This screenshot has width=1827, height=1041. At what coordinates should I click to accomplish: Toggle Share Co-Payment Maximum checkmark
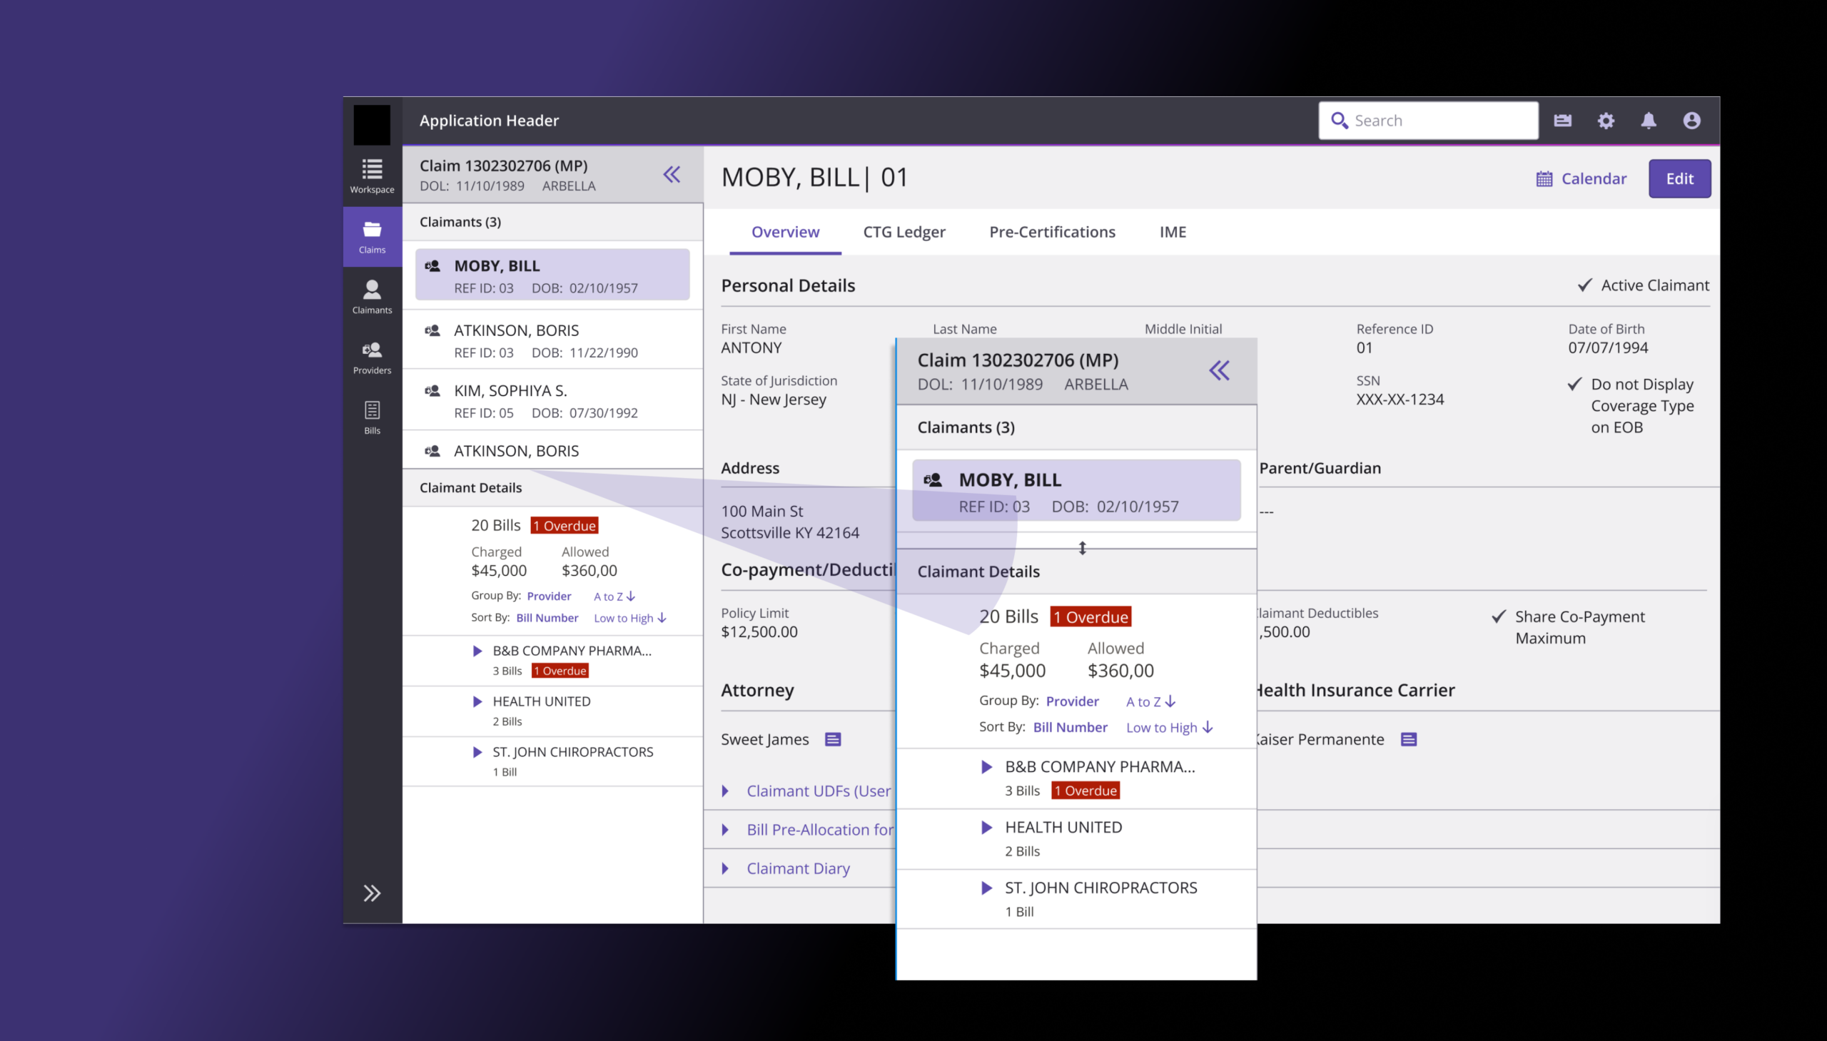click(x=1499, y=616)
